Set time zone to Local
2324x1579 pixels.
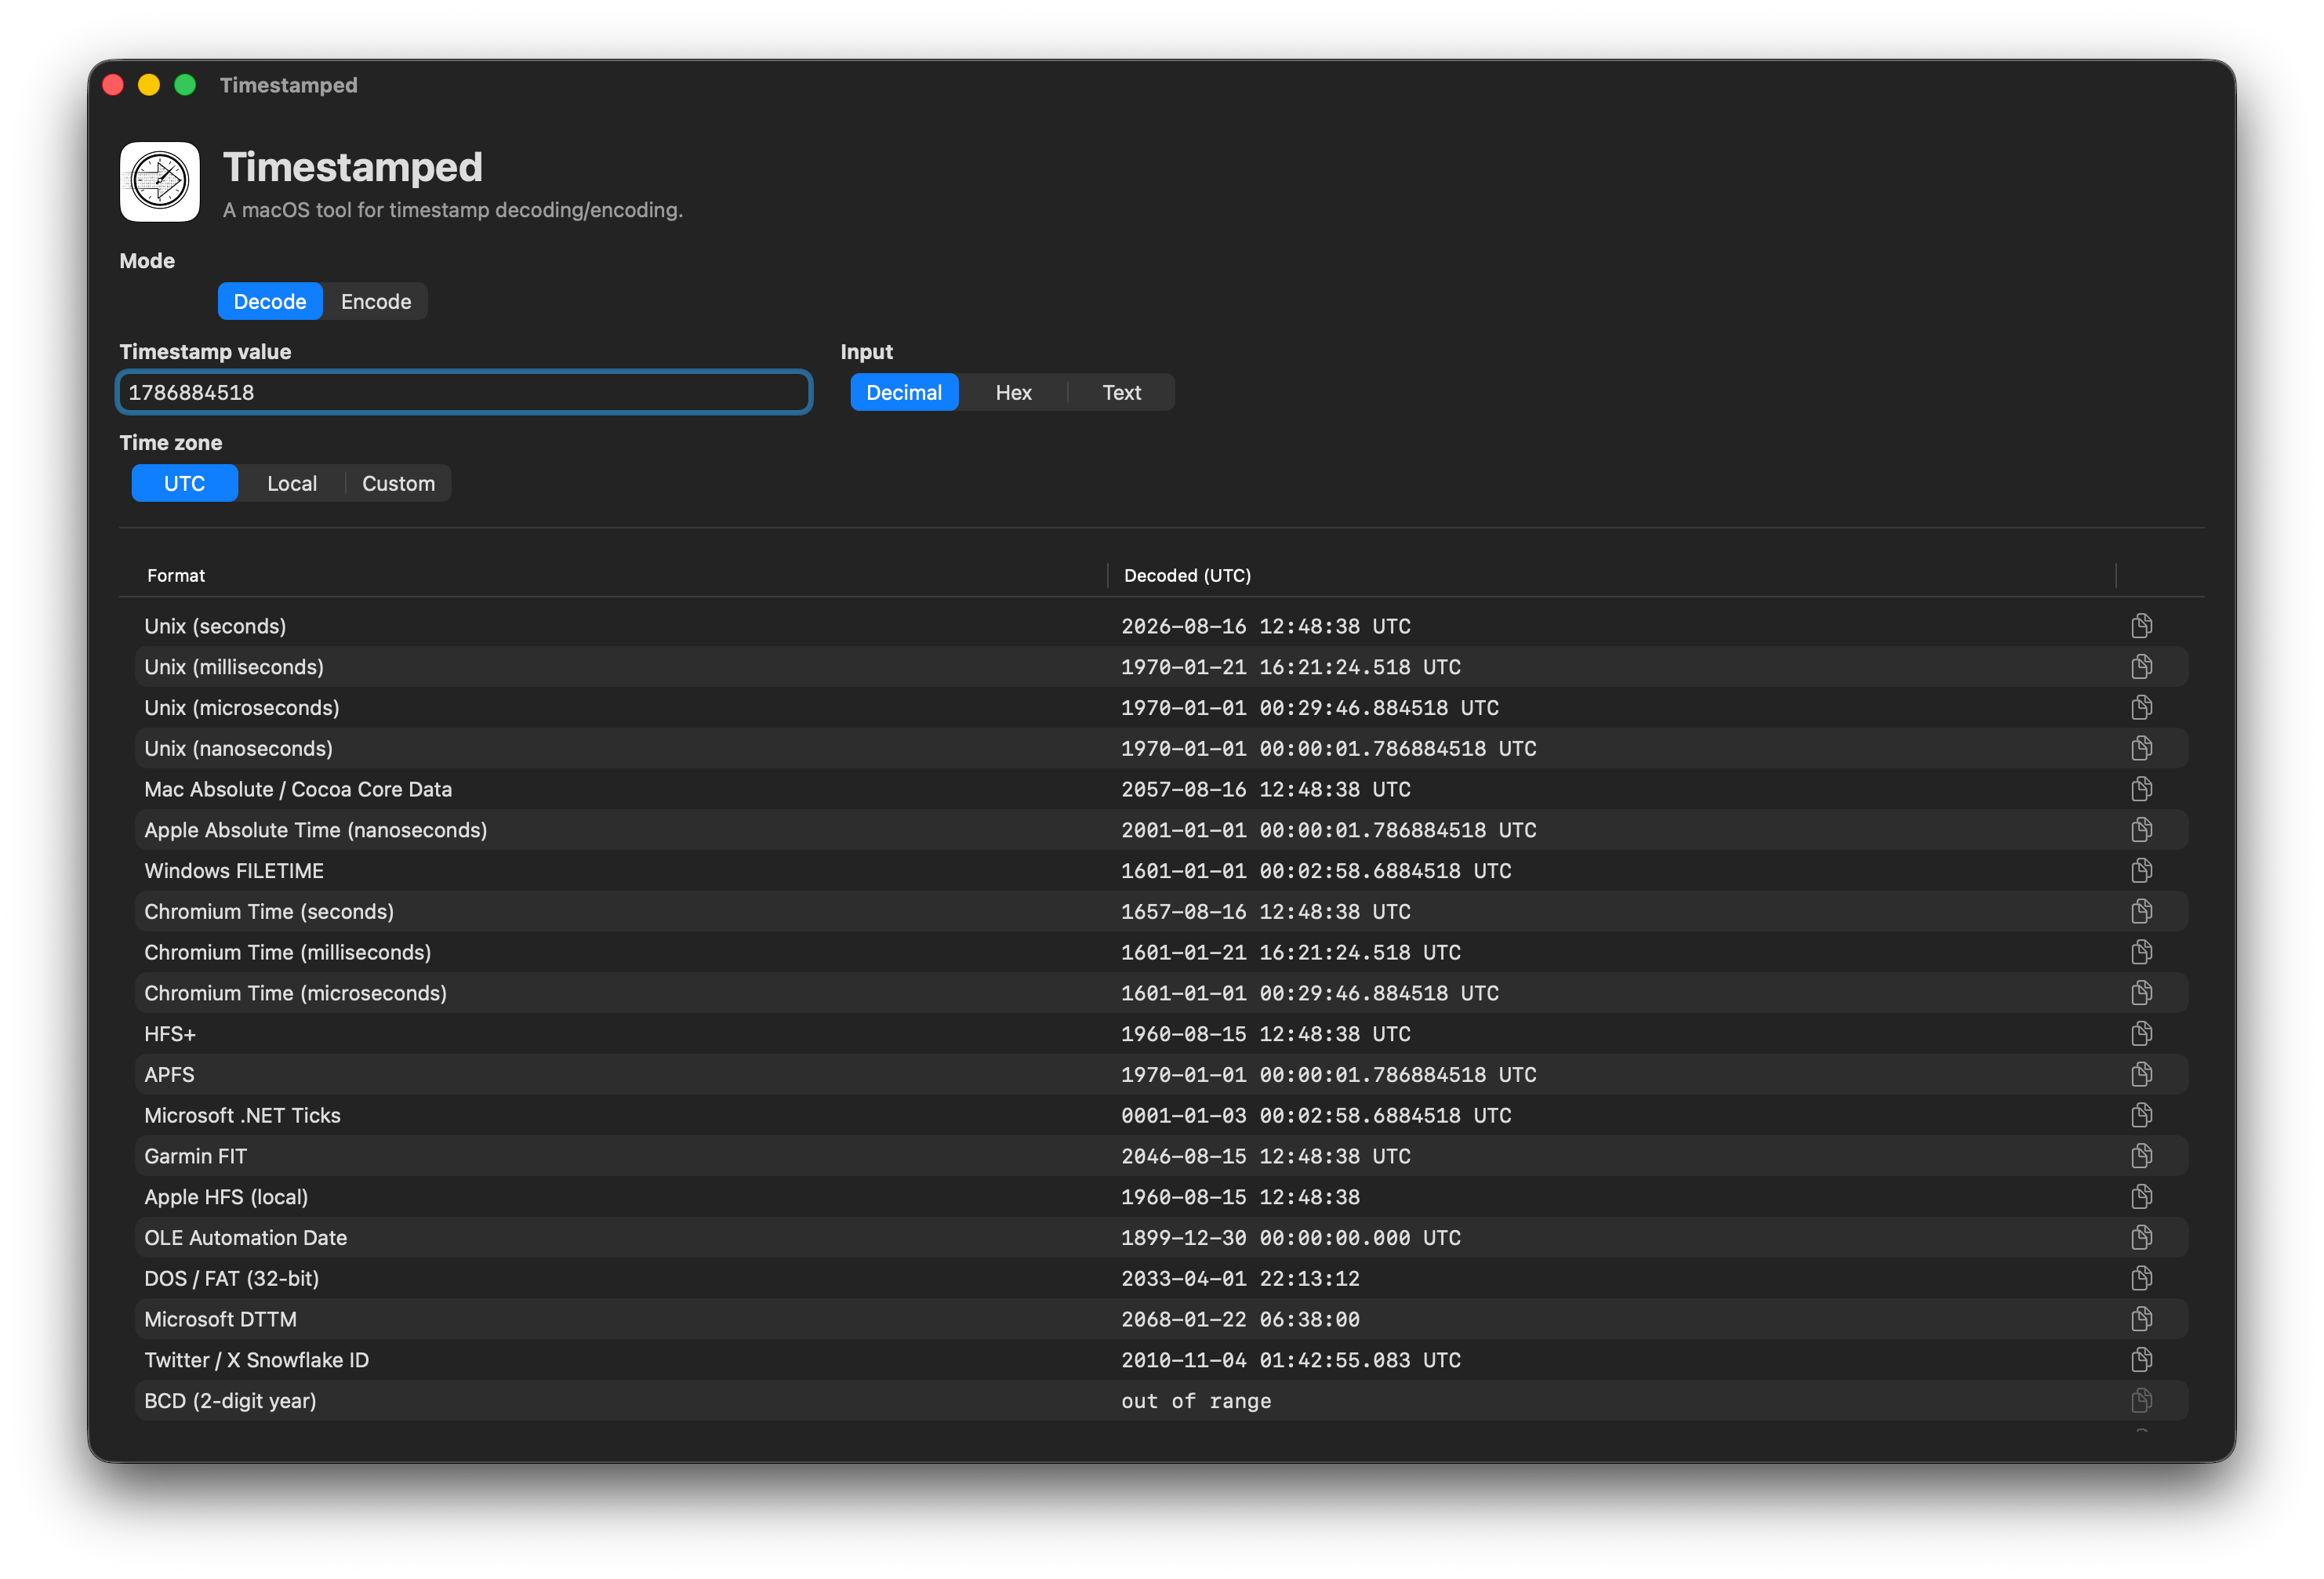tap(292, 484)
